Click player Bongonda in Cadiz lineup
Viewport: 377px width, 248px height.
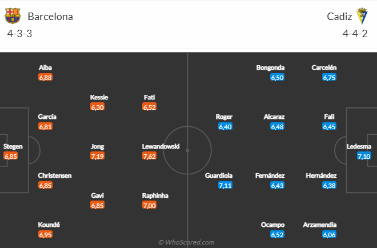click(270, 68)
